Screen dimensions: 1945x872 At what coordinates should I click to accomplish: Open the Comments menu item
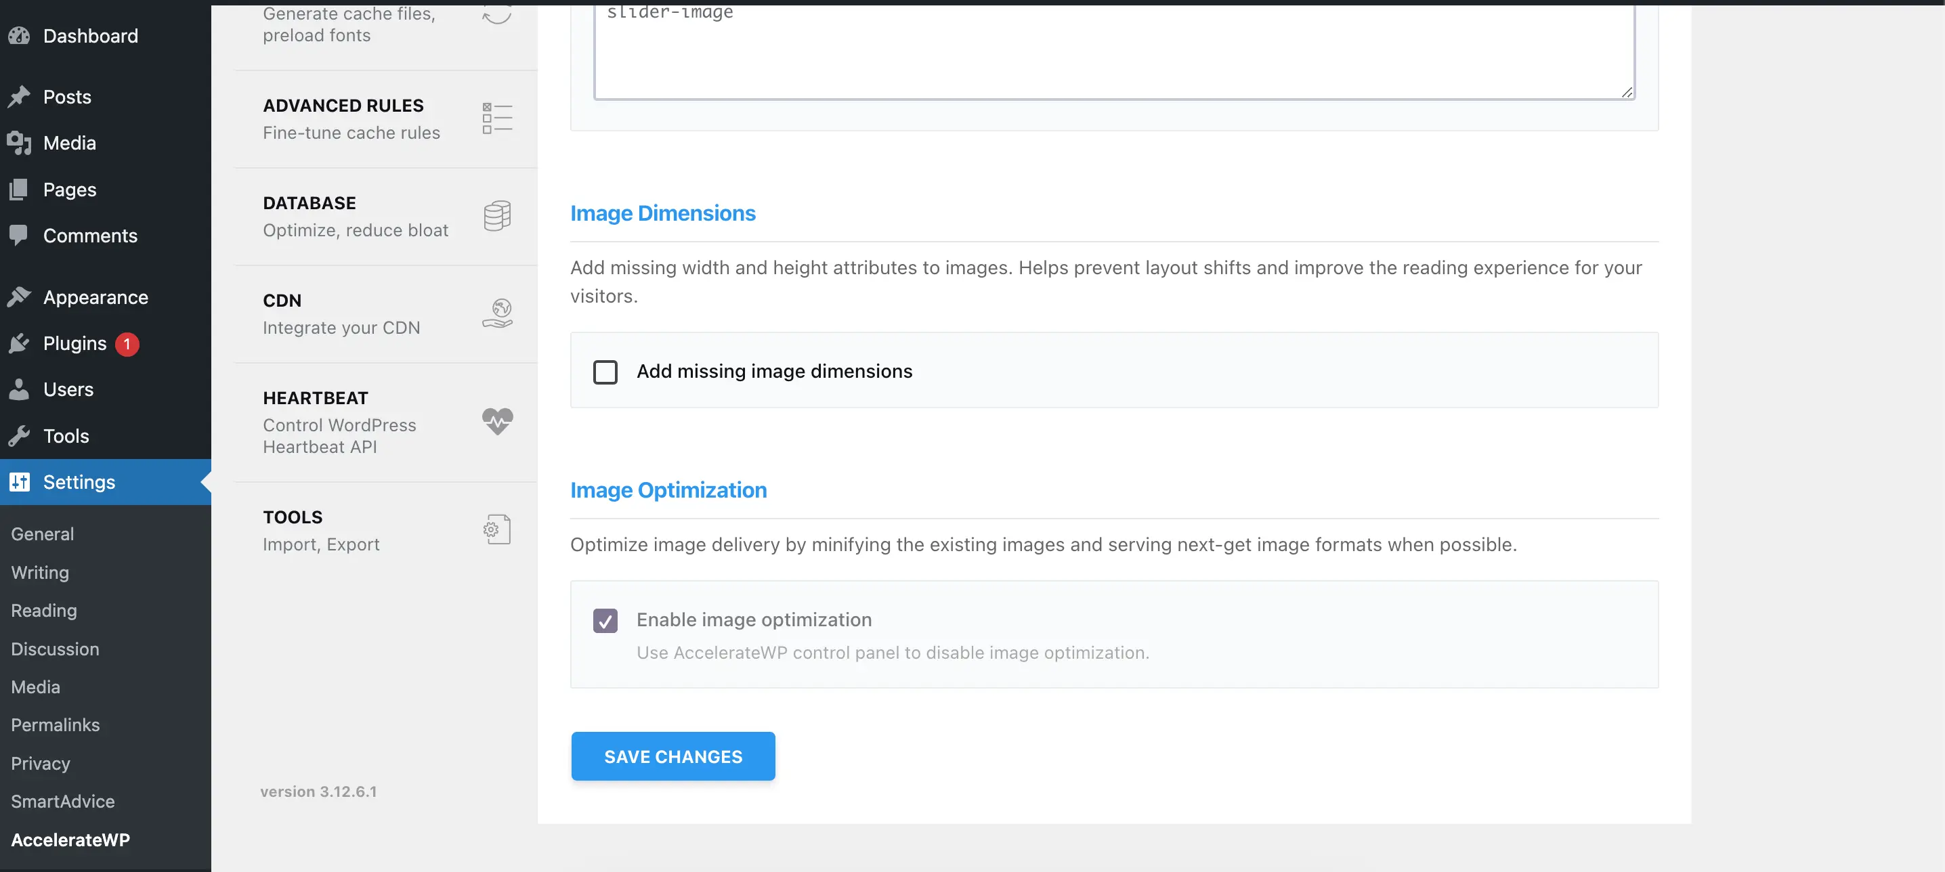[x=90, y=236]
